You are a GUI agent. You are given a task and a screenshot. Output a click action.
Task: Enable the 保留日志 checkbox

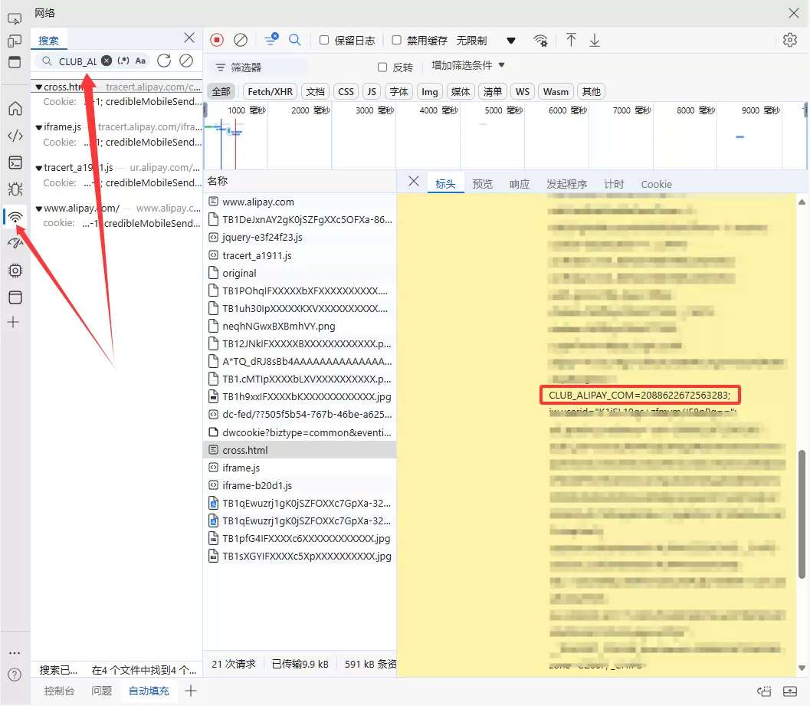pos(324,40)
